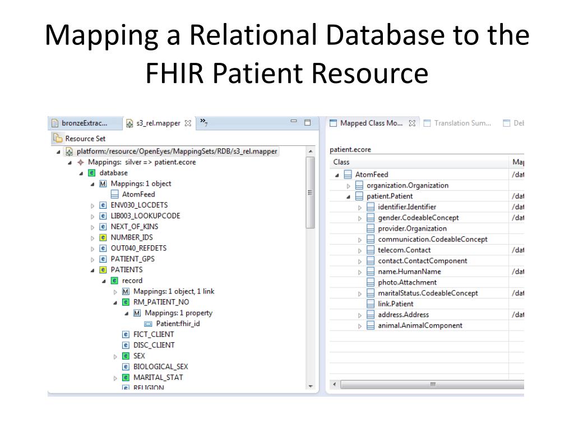Image resolution: width=574 pixels, height=431 pixels.
Task: Click the green record element icon
Action: 114,281
